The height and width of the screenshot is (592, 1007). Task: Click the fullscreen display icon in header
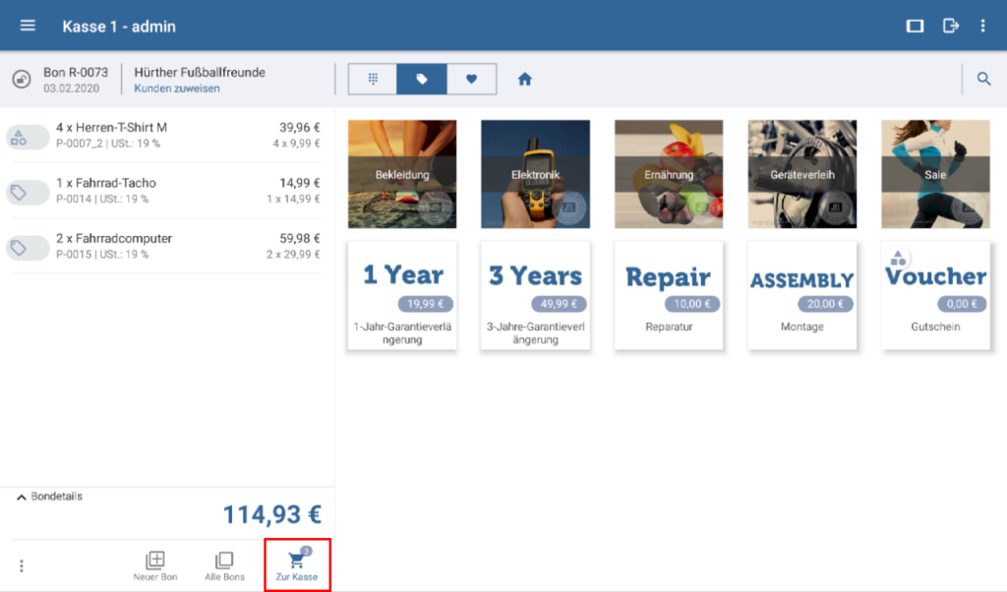click(915, 27)
